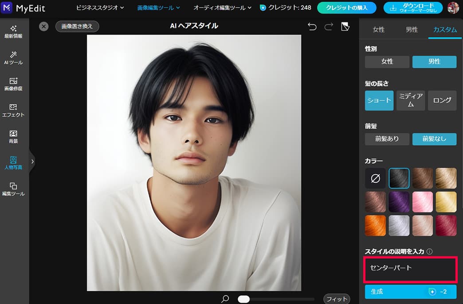Select the 背景 tool in the sidebar
Viewport: 463px width, 304px height.
click(14, 138)
